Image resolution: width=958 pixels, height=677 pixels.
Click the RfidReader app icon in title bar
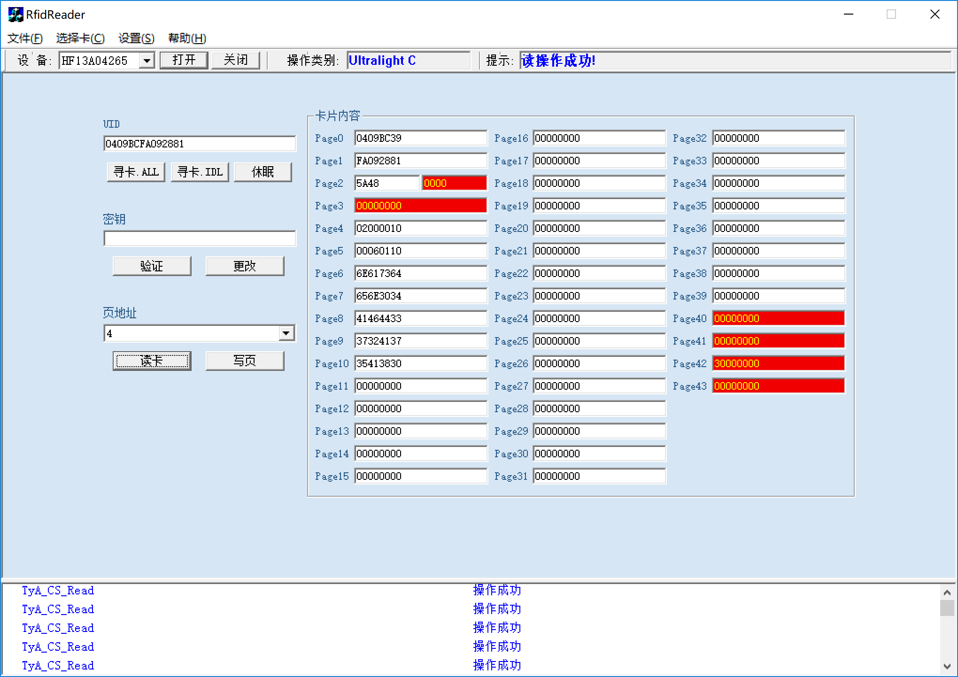pos(15,15)
